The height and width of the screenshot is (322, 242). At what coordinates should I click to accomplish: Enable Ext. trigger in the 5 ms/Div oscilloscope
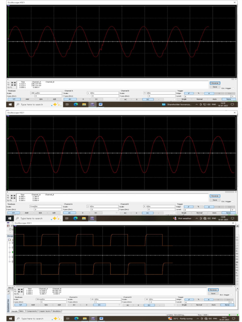233,202
